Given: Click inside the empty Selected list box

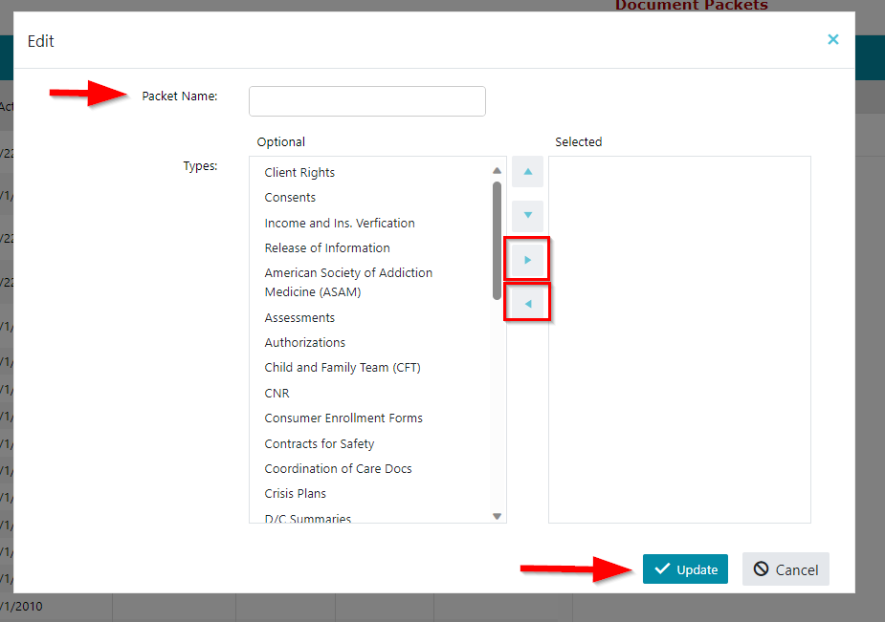Looking at the screenshot, I should click(x=679, y=339).
